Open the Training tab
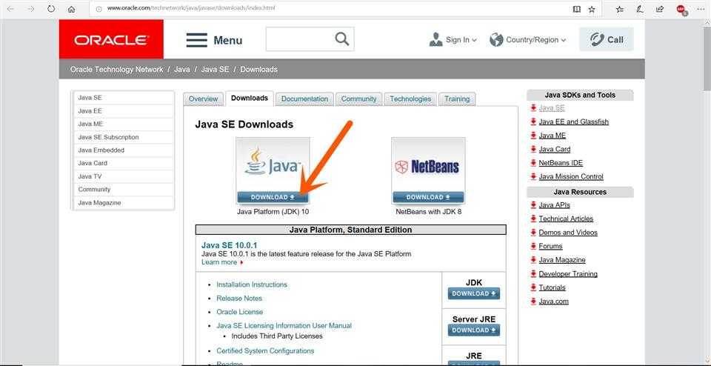Viewport: 711px width, 366px height. coord(457,99)
